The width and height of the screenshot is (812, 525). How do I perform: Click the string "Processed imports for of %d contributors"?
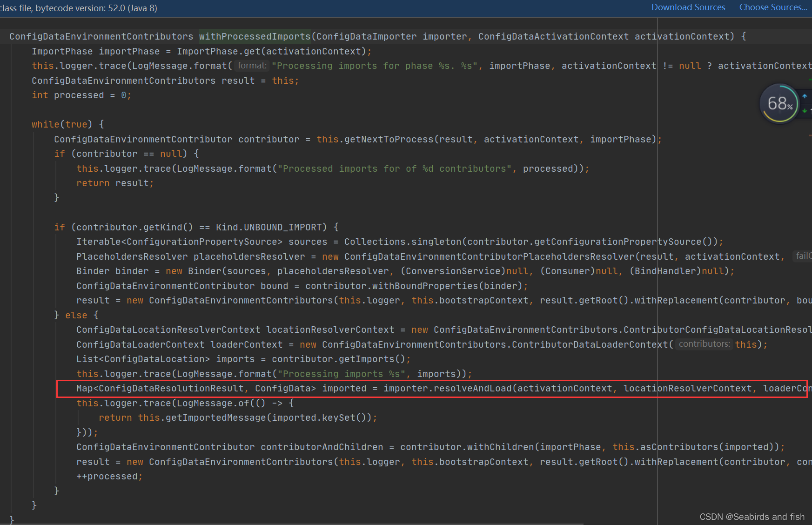(394, 168)
